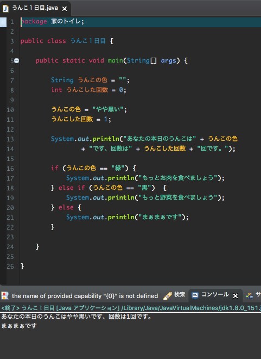The height and width of the screenshot is (359, 261).
Task: Click the flashlight icon of 検索 tab
Action: 167,295
